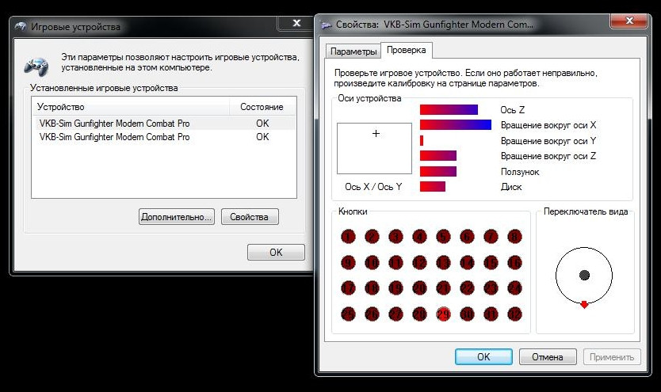Click the Состояние column header
661x392 pixels.
point(262,107)
